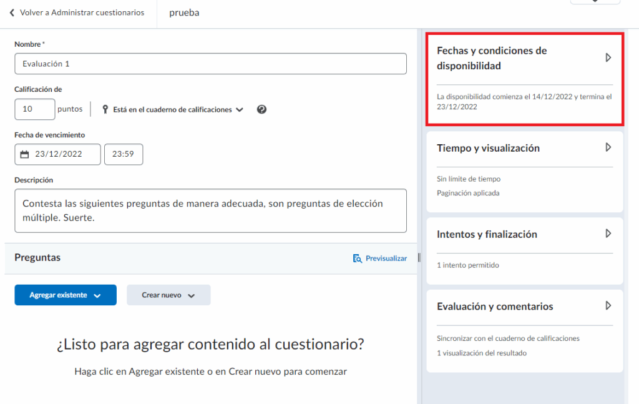This screenshot has width=639, height=404.
Task: Click the Nombre field containing Evaluación 1
Action: pyautogui.click(x=210, y=64)
